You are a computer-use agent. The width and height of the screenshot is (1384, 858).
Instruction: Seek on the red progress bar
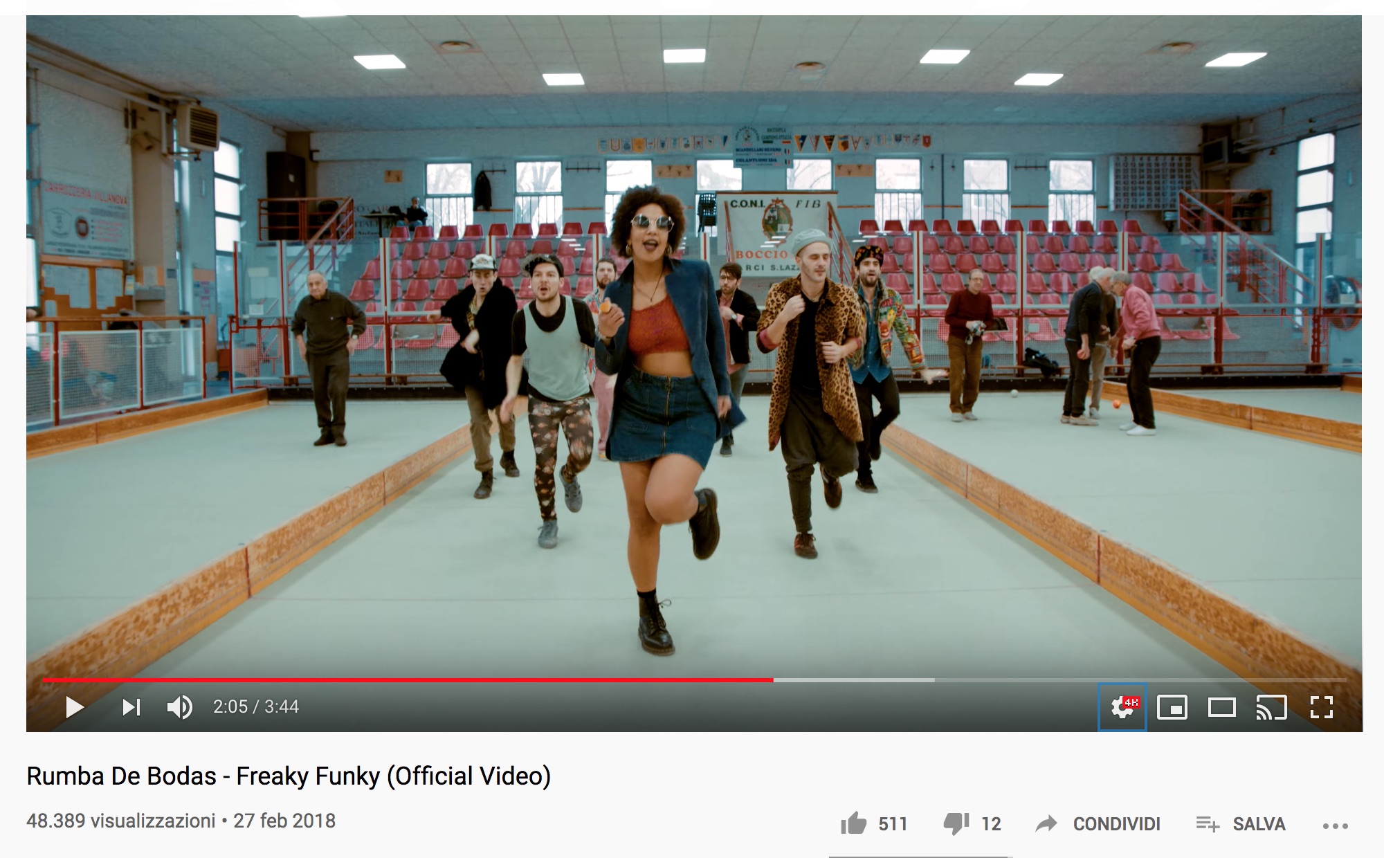point(408,680)
